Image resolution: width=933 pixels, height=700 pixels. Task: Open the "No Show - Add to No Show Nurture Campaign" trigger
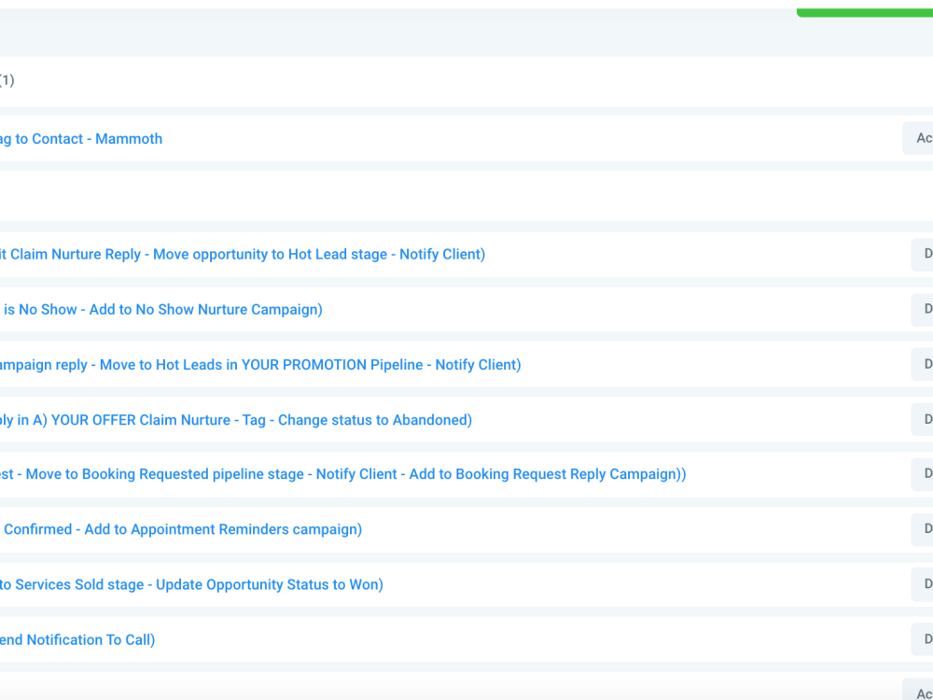point(160,309)
